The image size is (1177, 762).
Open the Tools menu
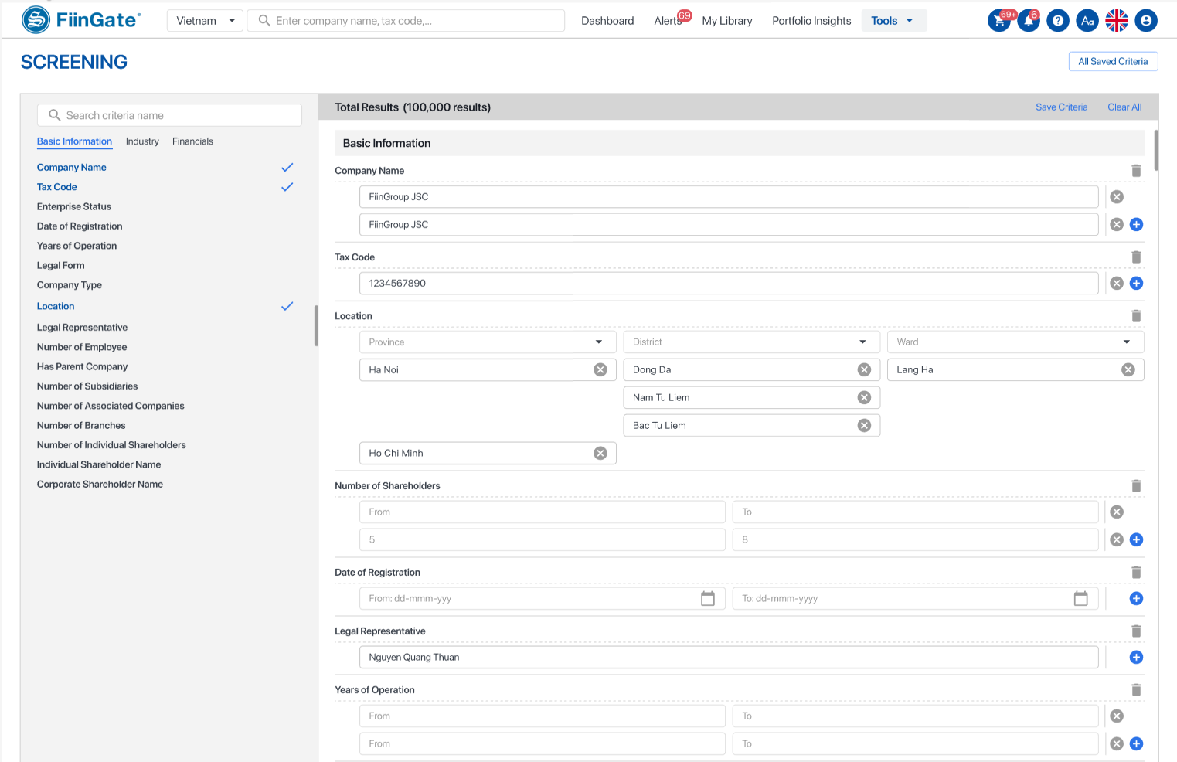point(893,21)
